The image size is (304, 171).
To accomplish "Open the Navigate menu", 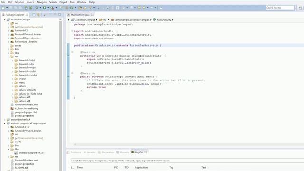I will click(x=42, y=2).
